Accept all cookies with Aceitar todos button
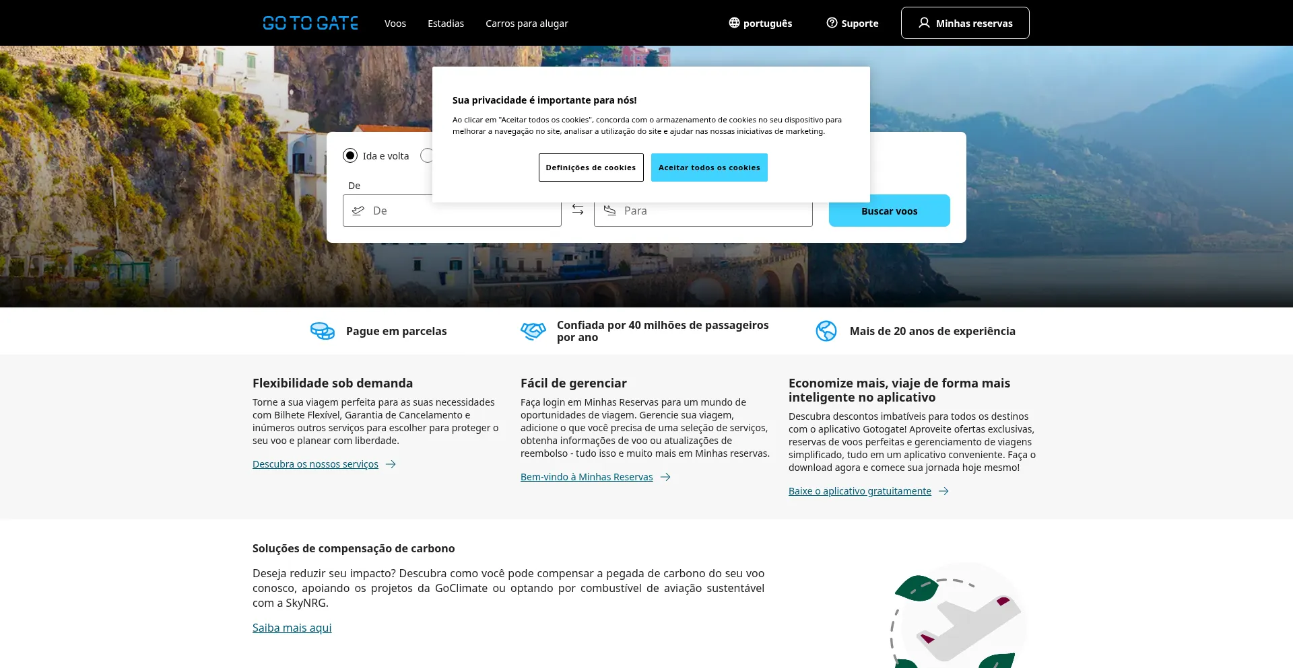Viewport: 1293px width, 668px height. tap(709, 168)
